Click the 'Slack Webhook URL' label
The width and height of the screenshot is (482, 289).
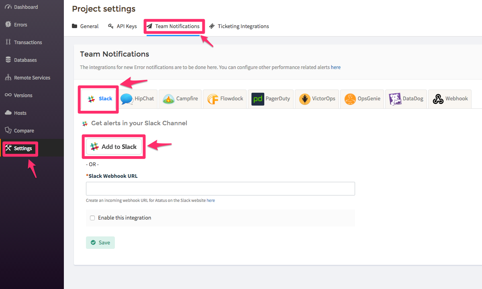tap(112, 176)
